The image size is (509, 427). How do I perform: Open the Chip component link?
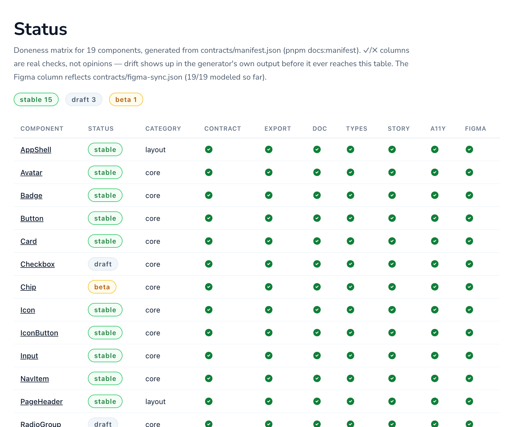click(x=28, y=287)
